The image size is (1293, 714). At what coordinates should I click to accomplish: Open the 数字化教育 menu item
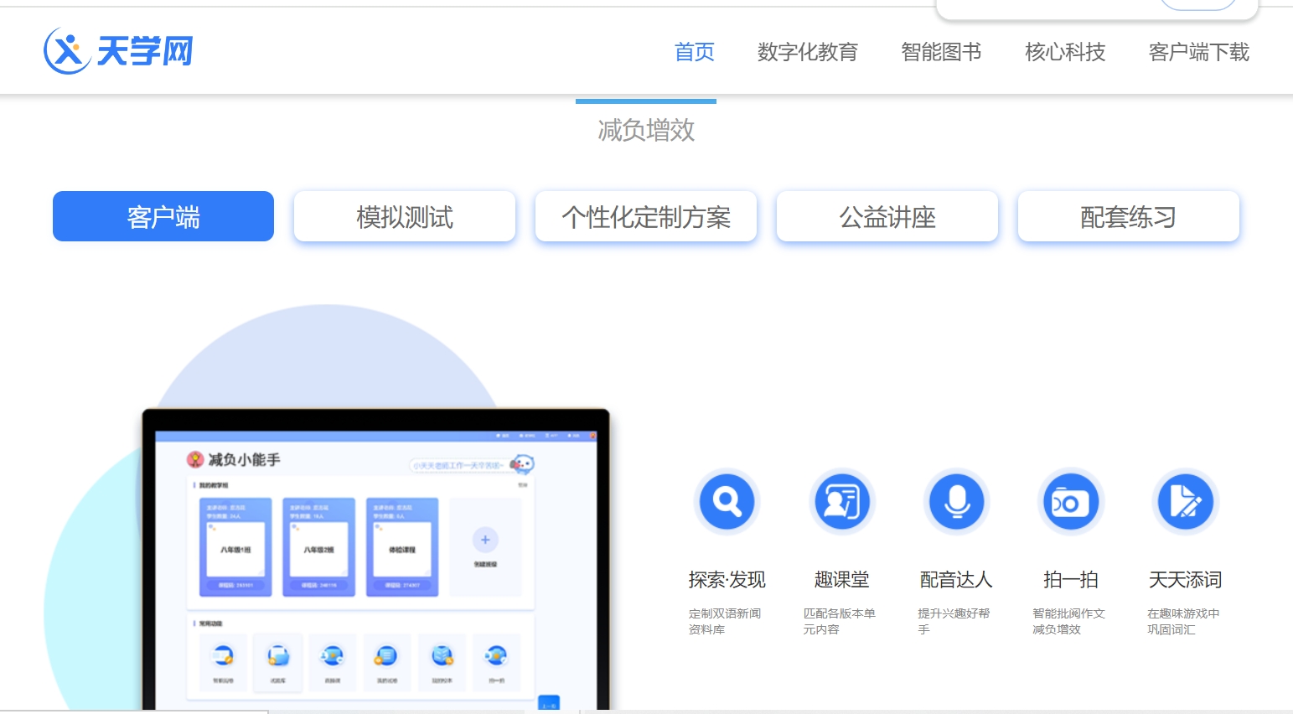click(x=807, y=52)
